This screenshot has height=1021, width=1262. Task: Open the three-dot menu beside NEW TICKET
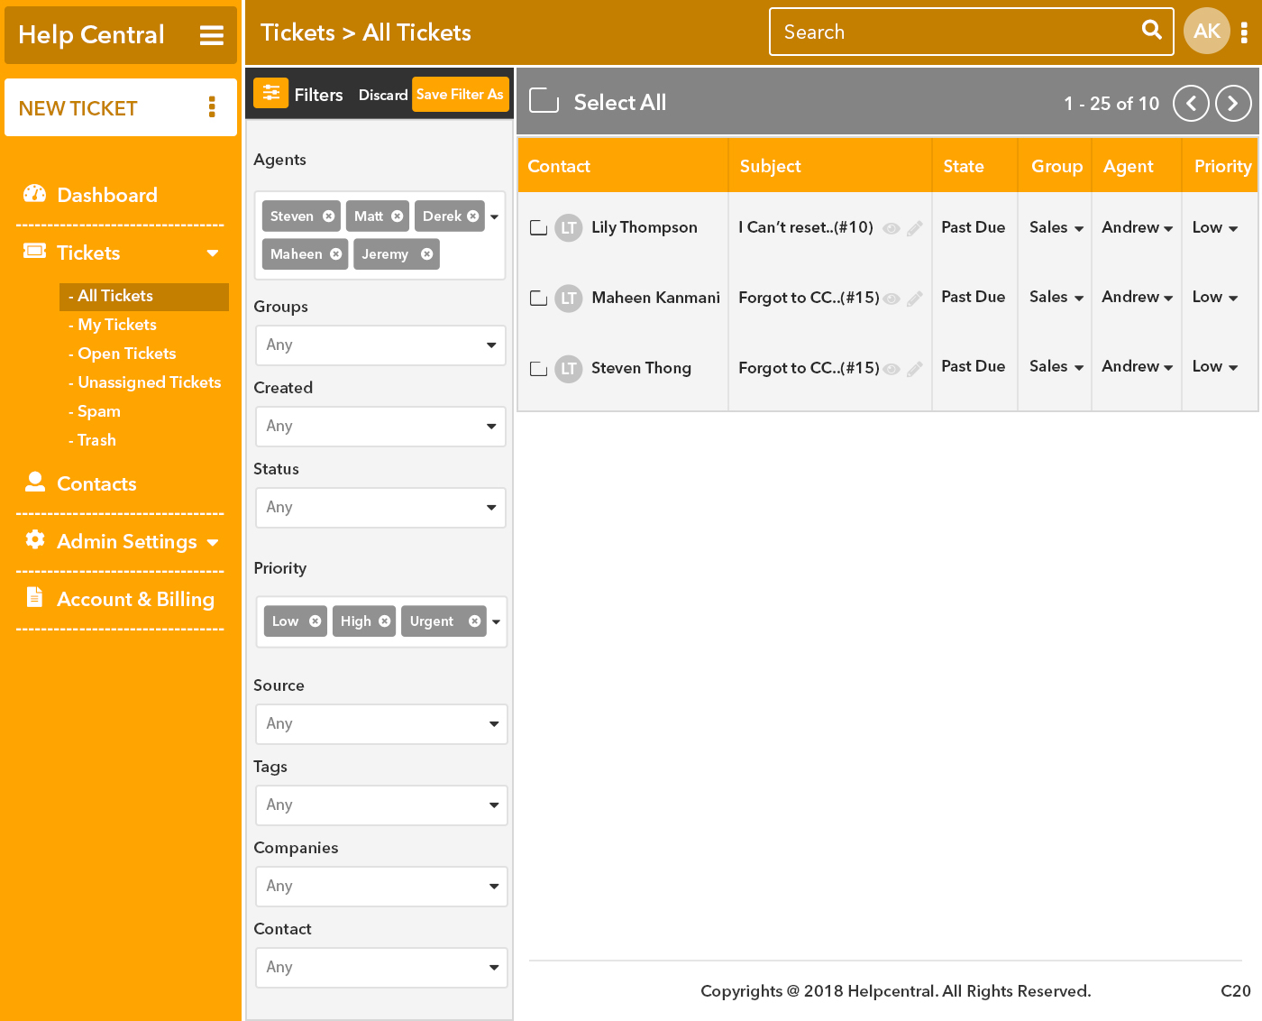212,107
